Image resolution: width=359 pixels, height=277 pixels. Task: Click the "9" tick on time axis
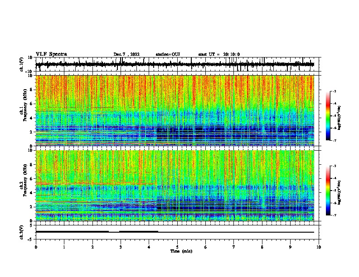pos(290,247)
